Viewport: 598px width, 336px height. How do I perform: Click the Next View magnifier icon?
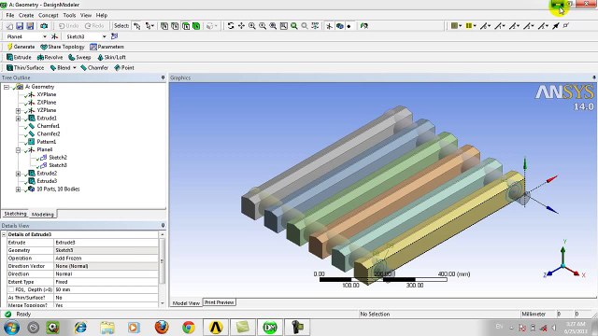coord(305,26)
